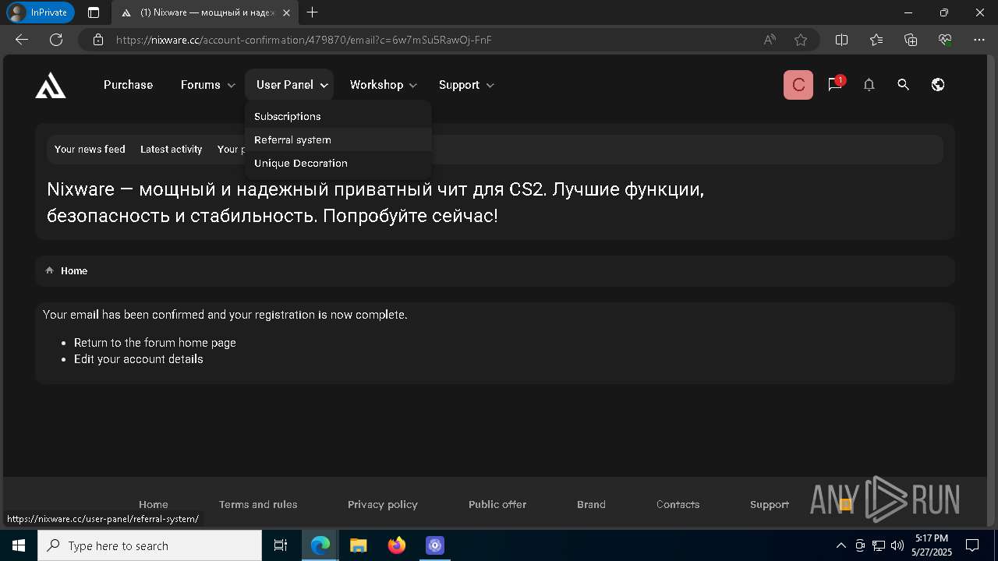Image resolution: width=998 pixels, height=561 pixels.
Task: Open Terms and rules footer link
Action: pyautogui.click(x=258, y=504)
